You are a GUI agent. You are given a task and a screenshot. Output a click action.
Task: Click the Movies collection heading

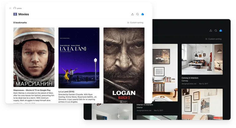pyautogui.click(x=24, y=14)
